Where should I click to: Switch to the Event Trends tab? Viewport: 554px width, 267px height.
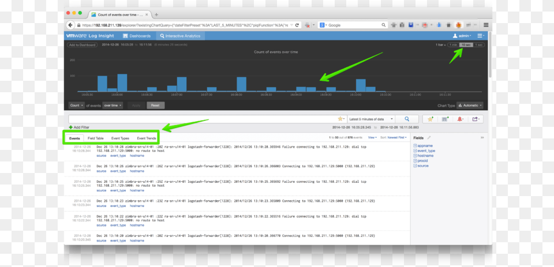click(x=146, y=138)
